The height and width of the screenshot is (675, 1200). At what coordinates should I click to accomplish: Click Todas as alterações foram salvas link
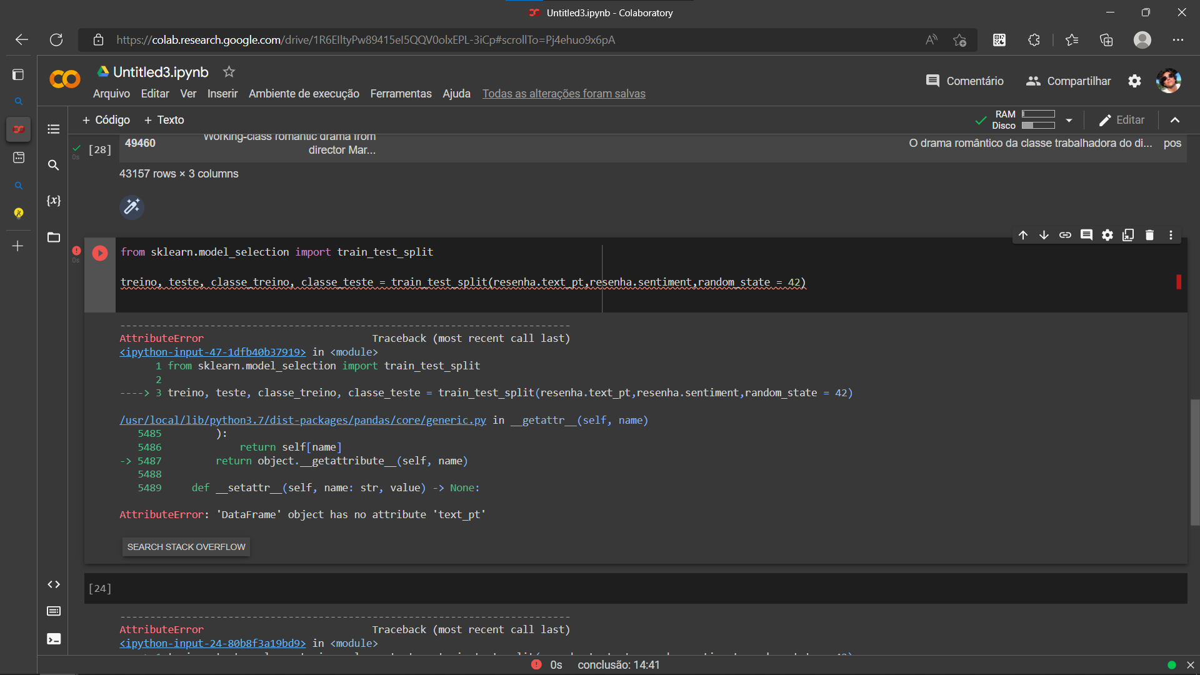coord(564,94)
